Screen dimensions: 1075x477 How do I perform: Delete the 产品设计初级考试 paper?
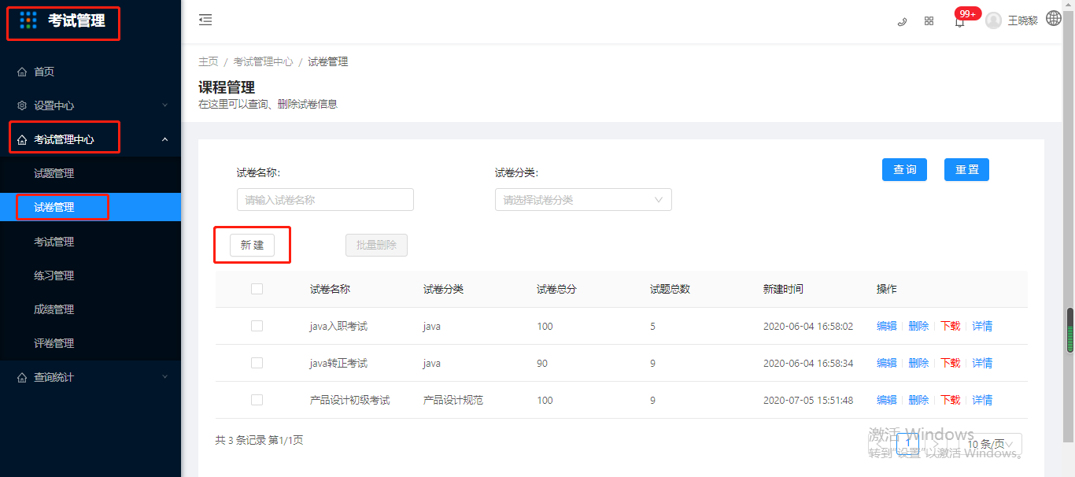pyautogui.click(x=918, y=400)
